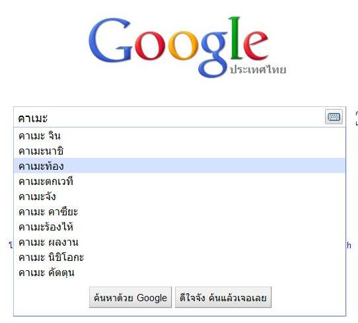Choose suggestion คาเมะจัง

pyautogui.click(x=180, y=196)
